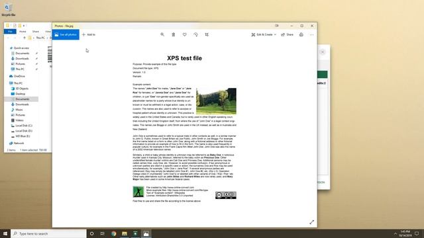This screenshot has height=238, width=424.
Task: Close the background window with round X button
Action: click(x=323, y=52)
